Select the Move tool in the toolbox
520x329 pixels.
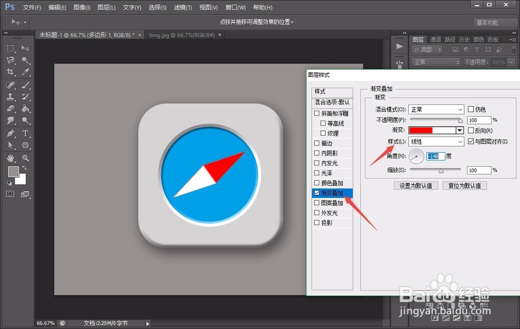(x=25, y=48)
